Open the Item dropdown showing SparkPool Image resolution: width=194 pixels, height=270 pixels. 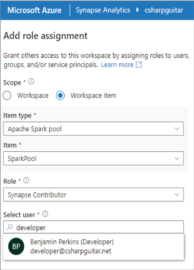point(93,158)
